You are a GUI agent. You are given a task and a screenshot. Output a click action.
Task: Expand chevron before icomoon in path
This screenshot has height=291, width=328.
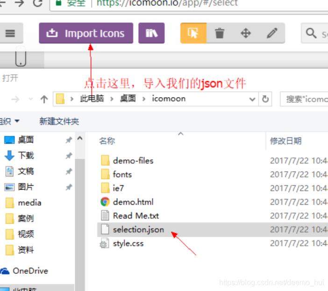coord(144,99)
